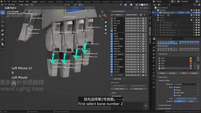This screenshot has height=113, width=201.
Task: Select the Select Box tool in toolbar
Action: click(x=3, y=13)
